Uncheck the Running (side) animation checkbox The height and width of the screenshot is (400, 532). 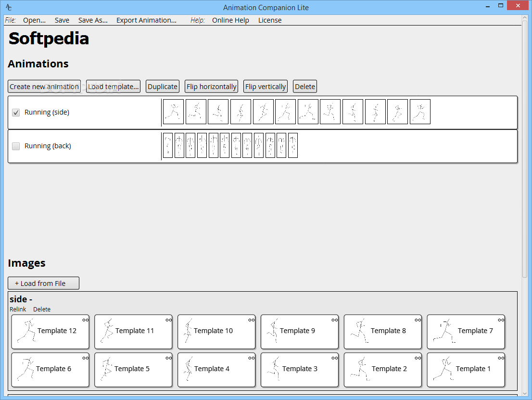pyautogui.click(x=16, y=112)
